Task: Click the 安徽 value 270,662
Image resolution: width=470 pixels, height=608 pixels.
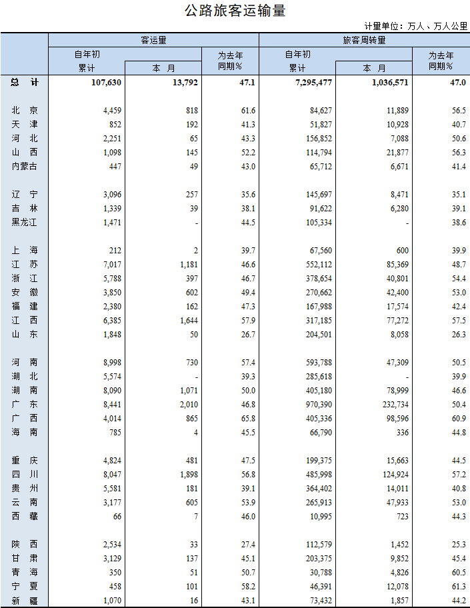Action: coord(319,293)
